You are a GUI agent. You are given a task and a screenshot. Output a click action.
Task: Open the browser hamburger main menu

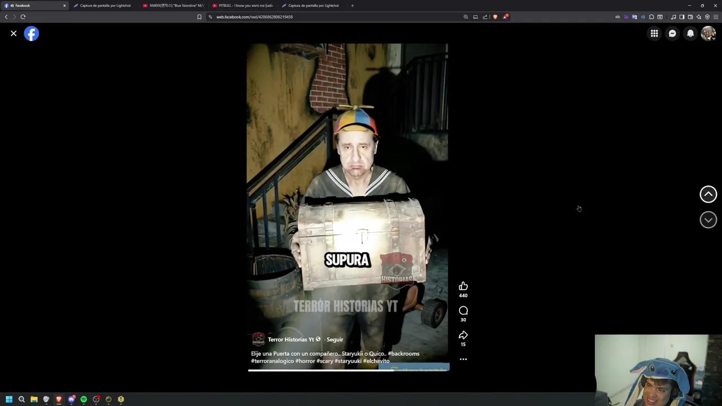click(x=716, y=17)
